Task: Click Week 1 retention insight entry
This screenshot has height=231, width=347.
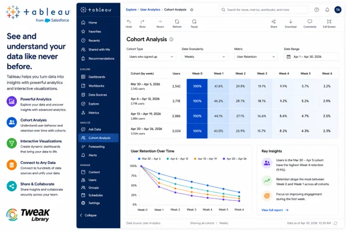Action: (296, 182)
